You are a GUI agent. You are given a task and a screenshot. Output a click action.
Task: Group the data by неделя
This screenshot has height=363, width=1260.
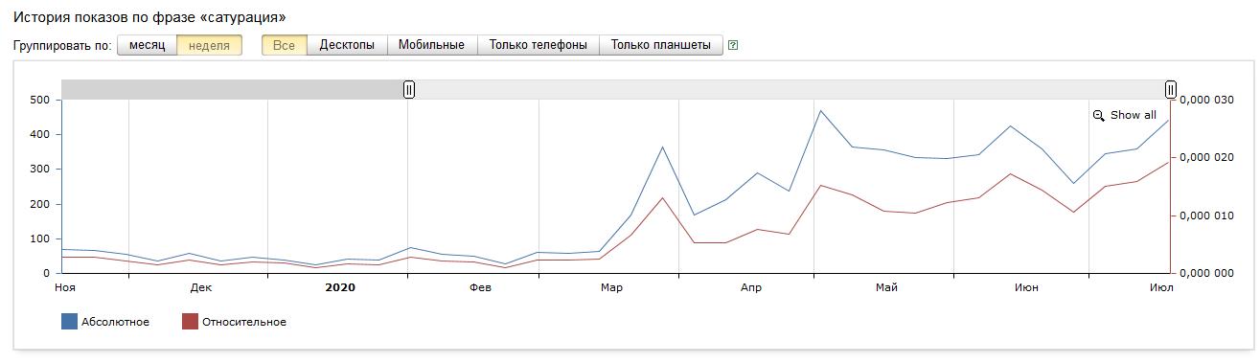tap(210, 45)
